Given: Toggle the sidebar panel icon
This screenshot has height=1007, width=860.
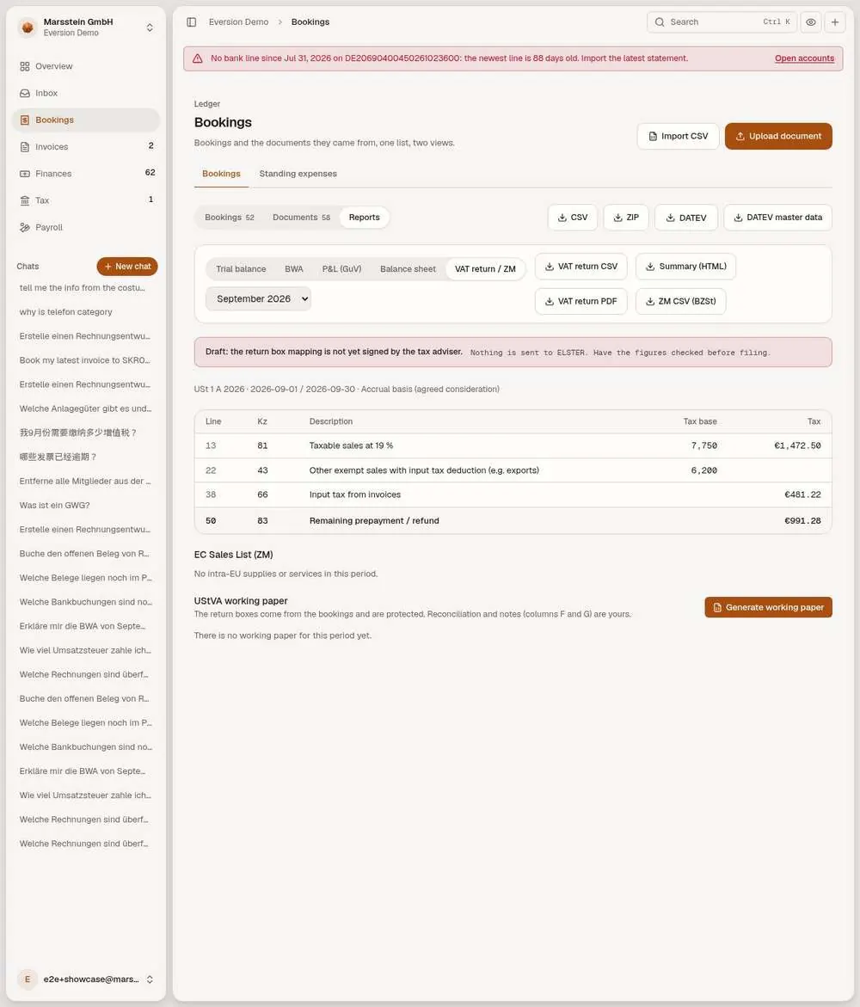Looking at the screenshot, I should pos(192,21).
